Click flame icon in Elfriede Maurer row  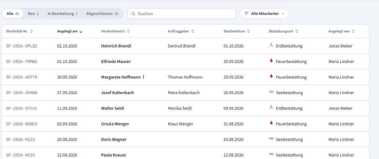pos(271,61)
